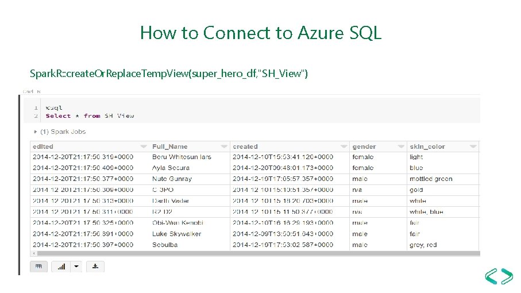
Task: Click the How to Connect to Azure SQL title
Action: coord(261,33)
